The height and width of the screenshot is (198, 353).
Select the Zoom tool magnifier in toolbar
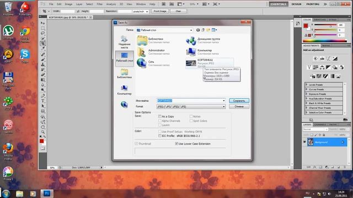tap(43, 132)
